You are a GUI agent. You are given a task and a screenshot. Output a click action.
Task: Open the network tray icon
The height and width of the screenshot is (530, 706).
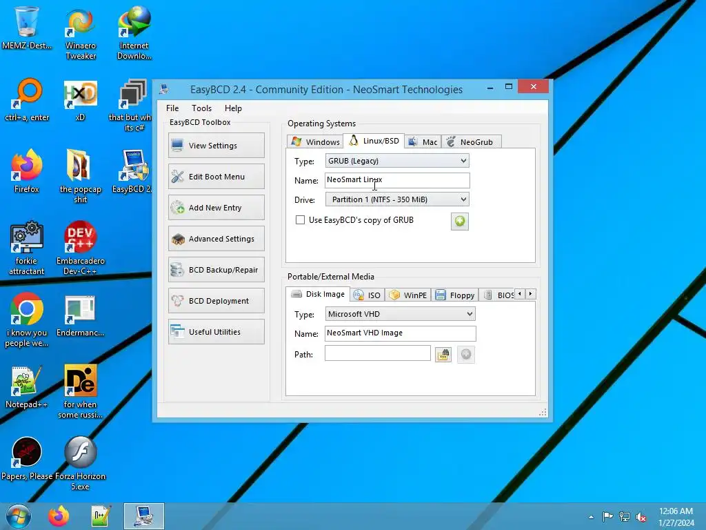click(625, 516)
